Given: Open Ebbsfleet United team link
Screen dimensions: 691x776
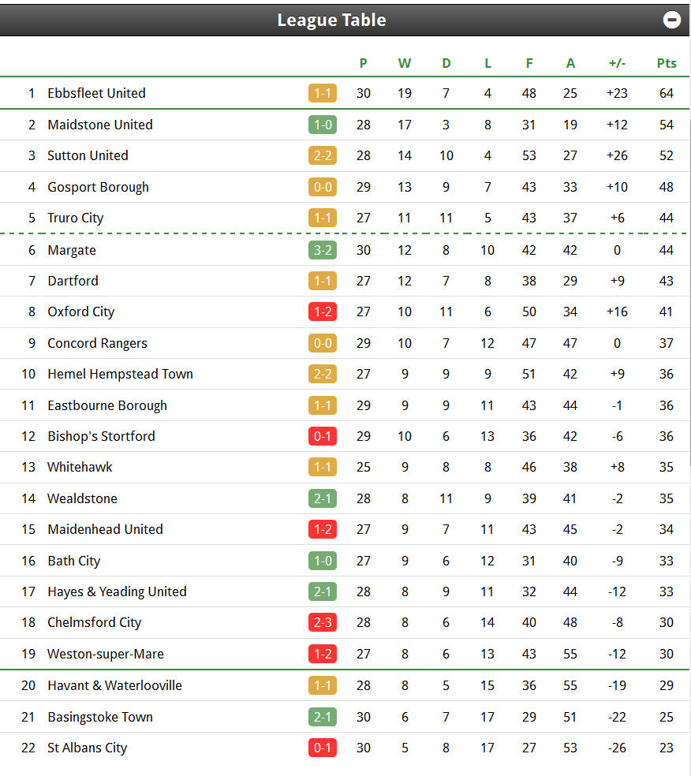Looking at the screenshot, I should [96, 93].
